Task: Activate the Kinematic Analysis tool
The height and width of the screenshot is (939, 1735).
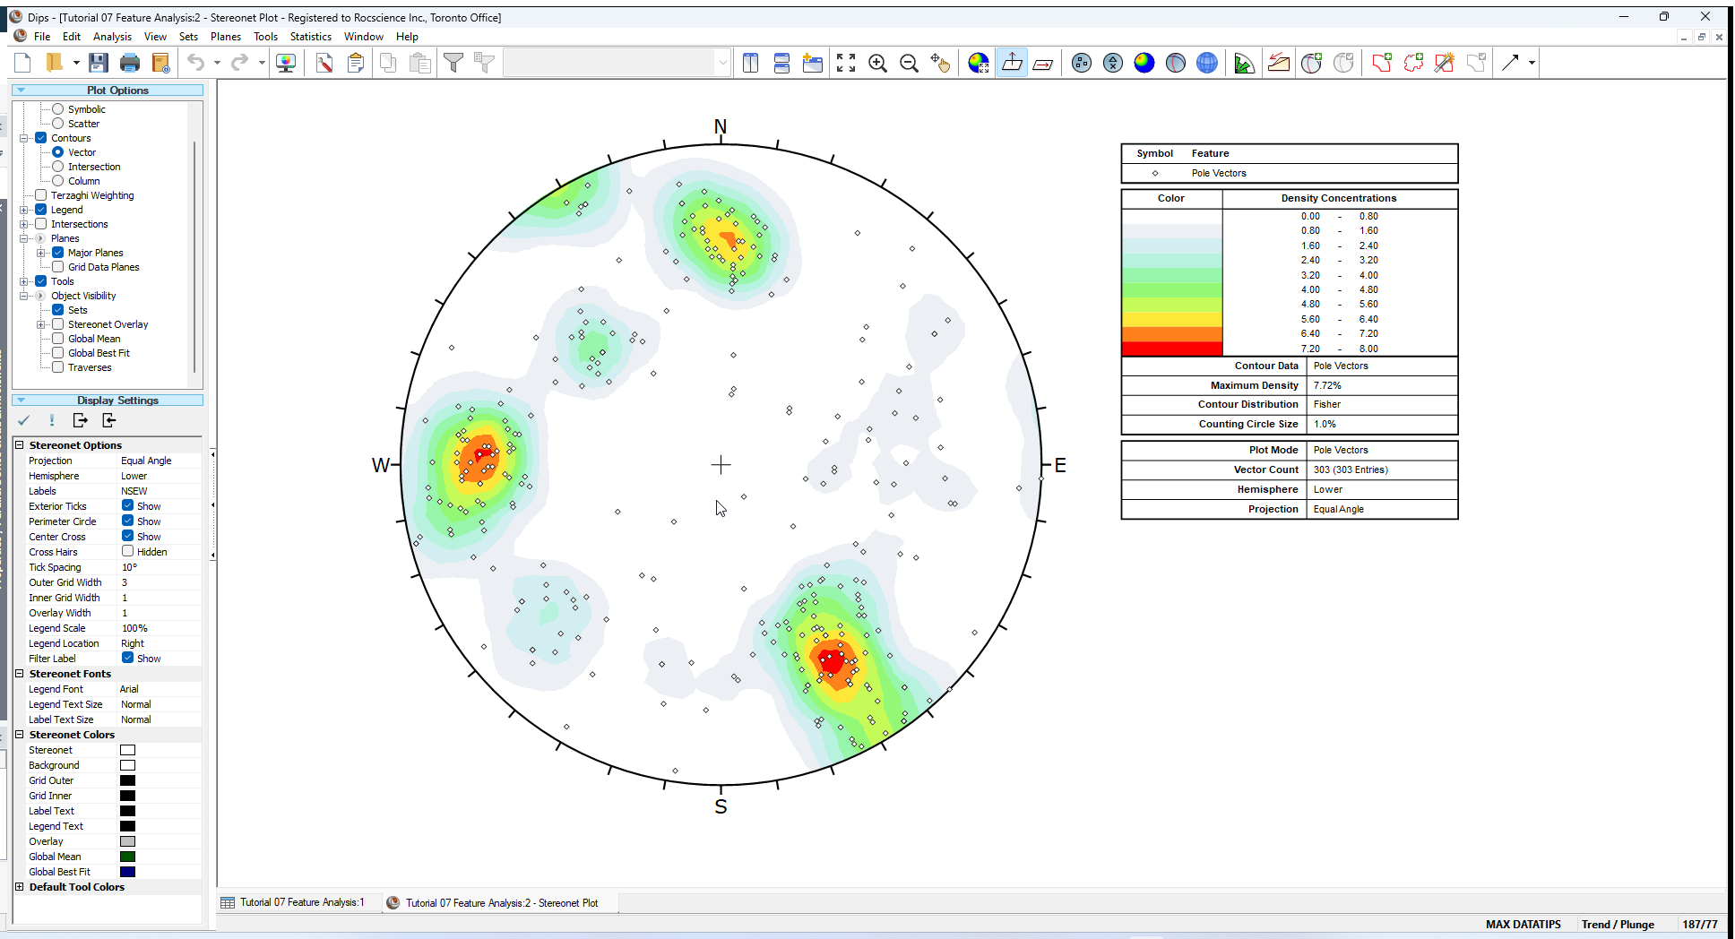Action: [x=1279, y=63]
